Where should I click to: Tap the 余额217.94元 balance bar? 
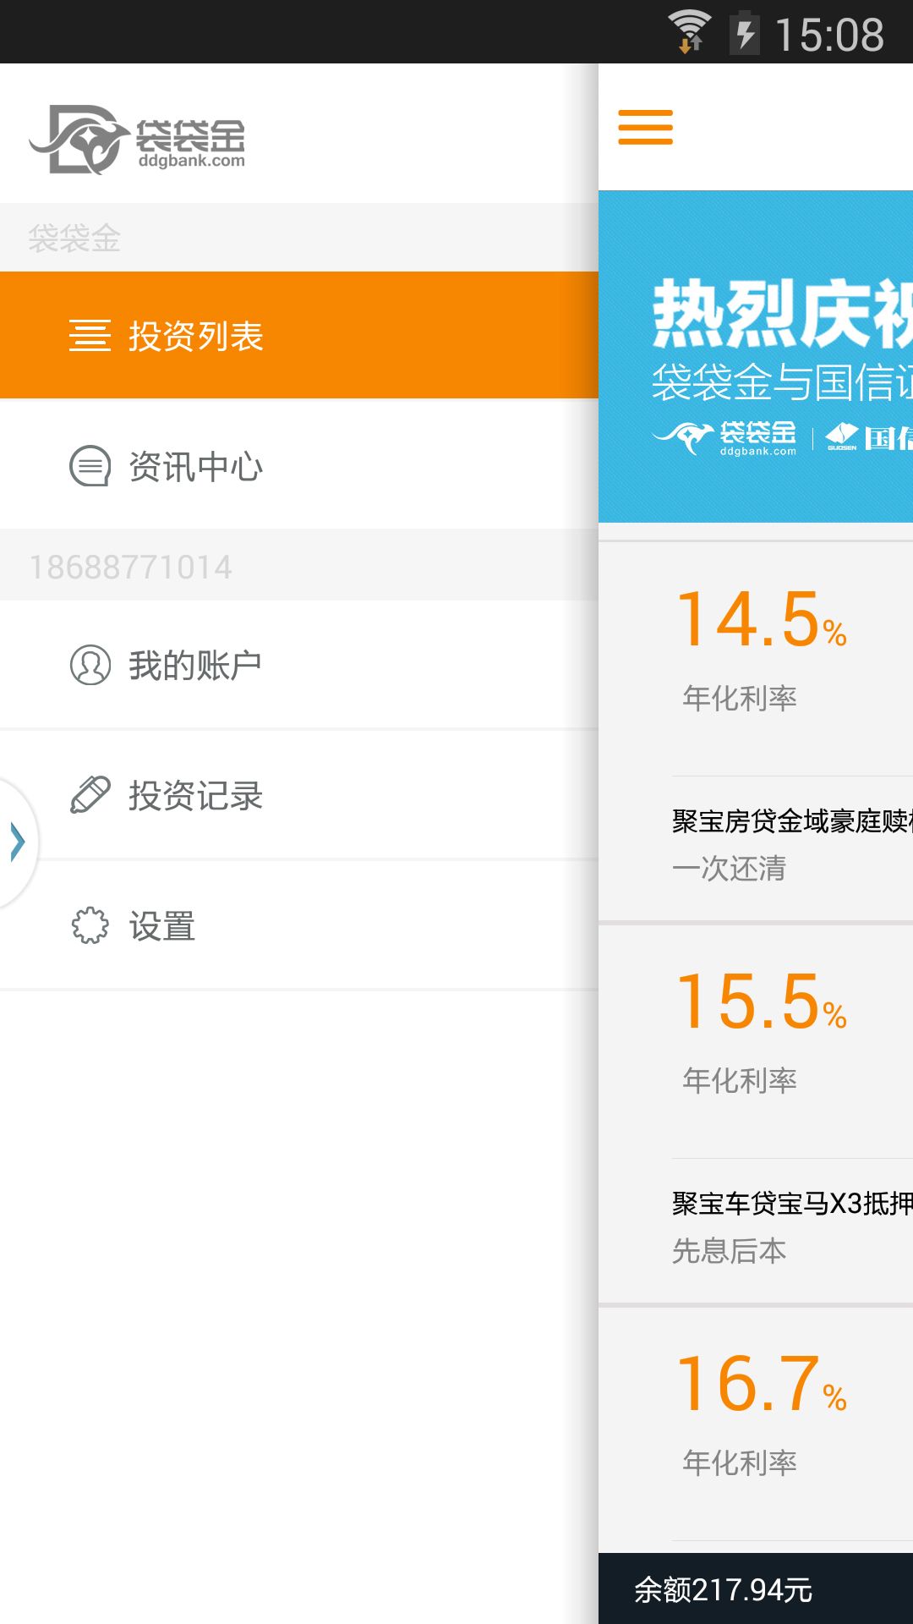pos(756,1588)
